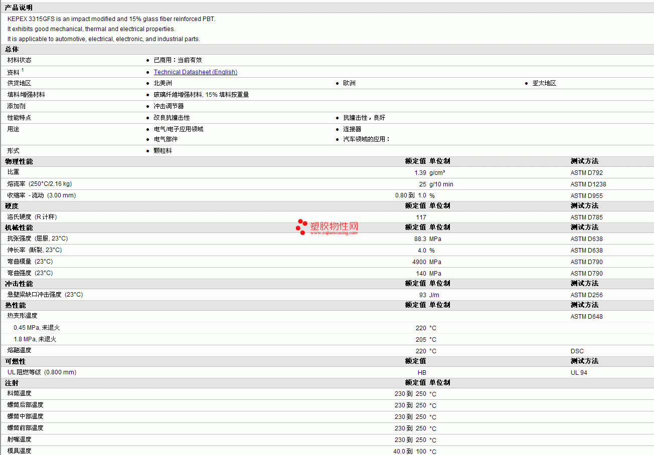654x455 pixels.
Task: Click the feature '抗撞击性，良好'
Action: coord(364,118)
